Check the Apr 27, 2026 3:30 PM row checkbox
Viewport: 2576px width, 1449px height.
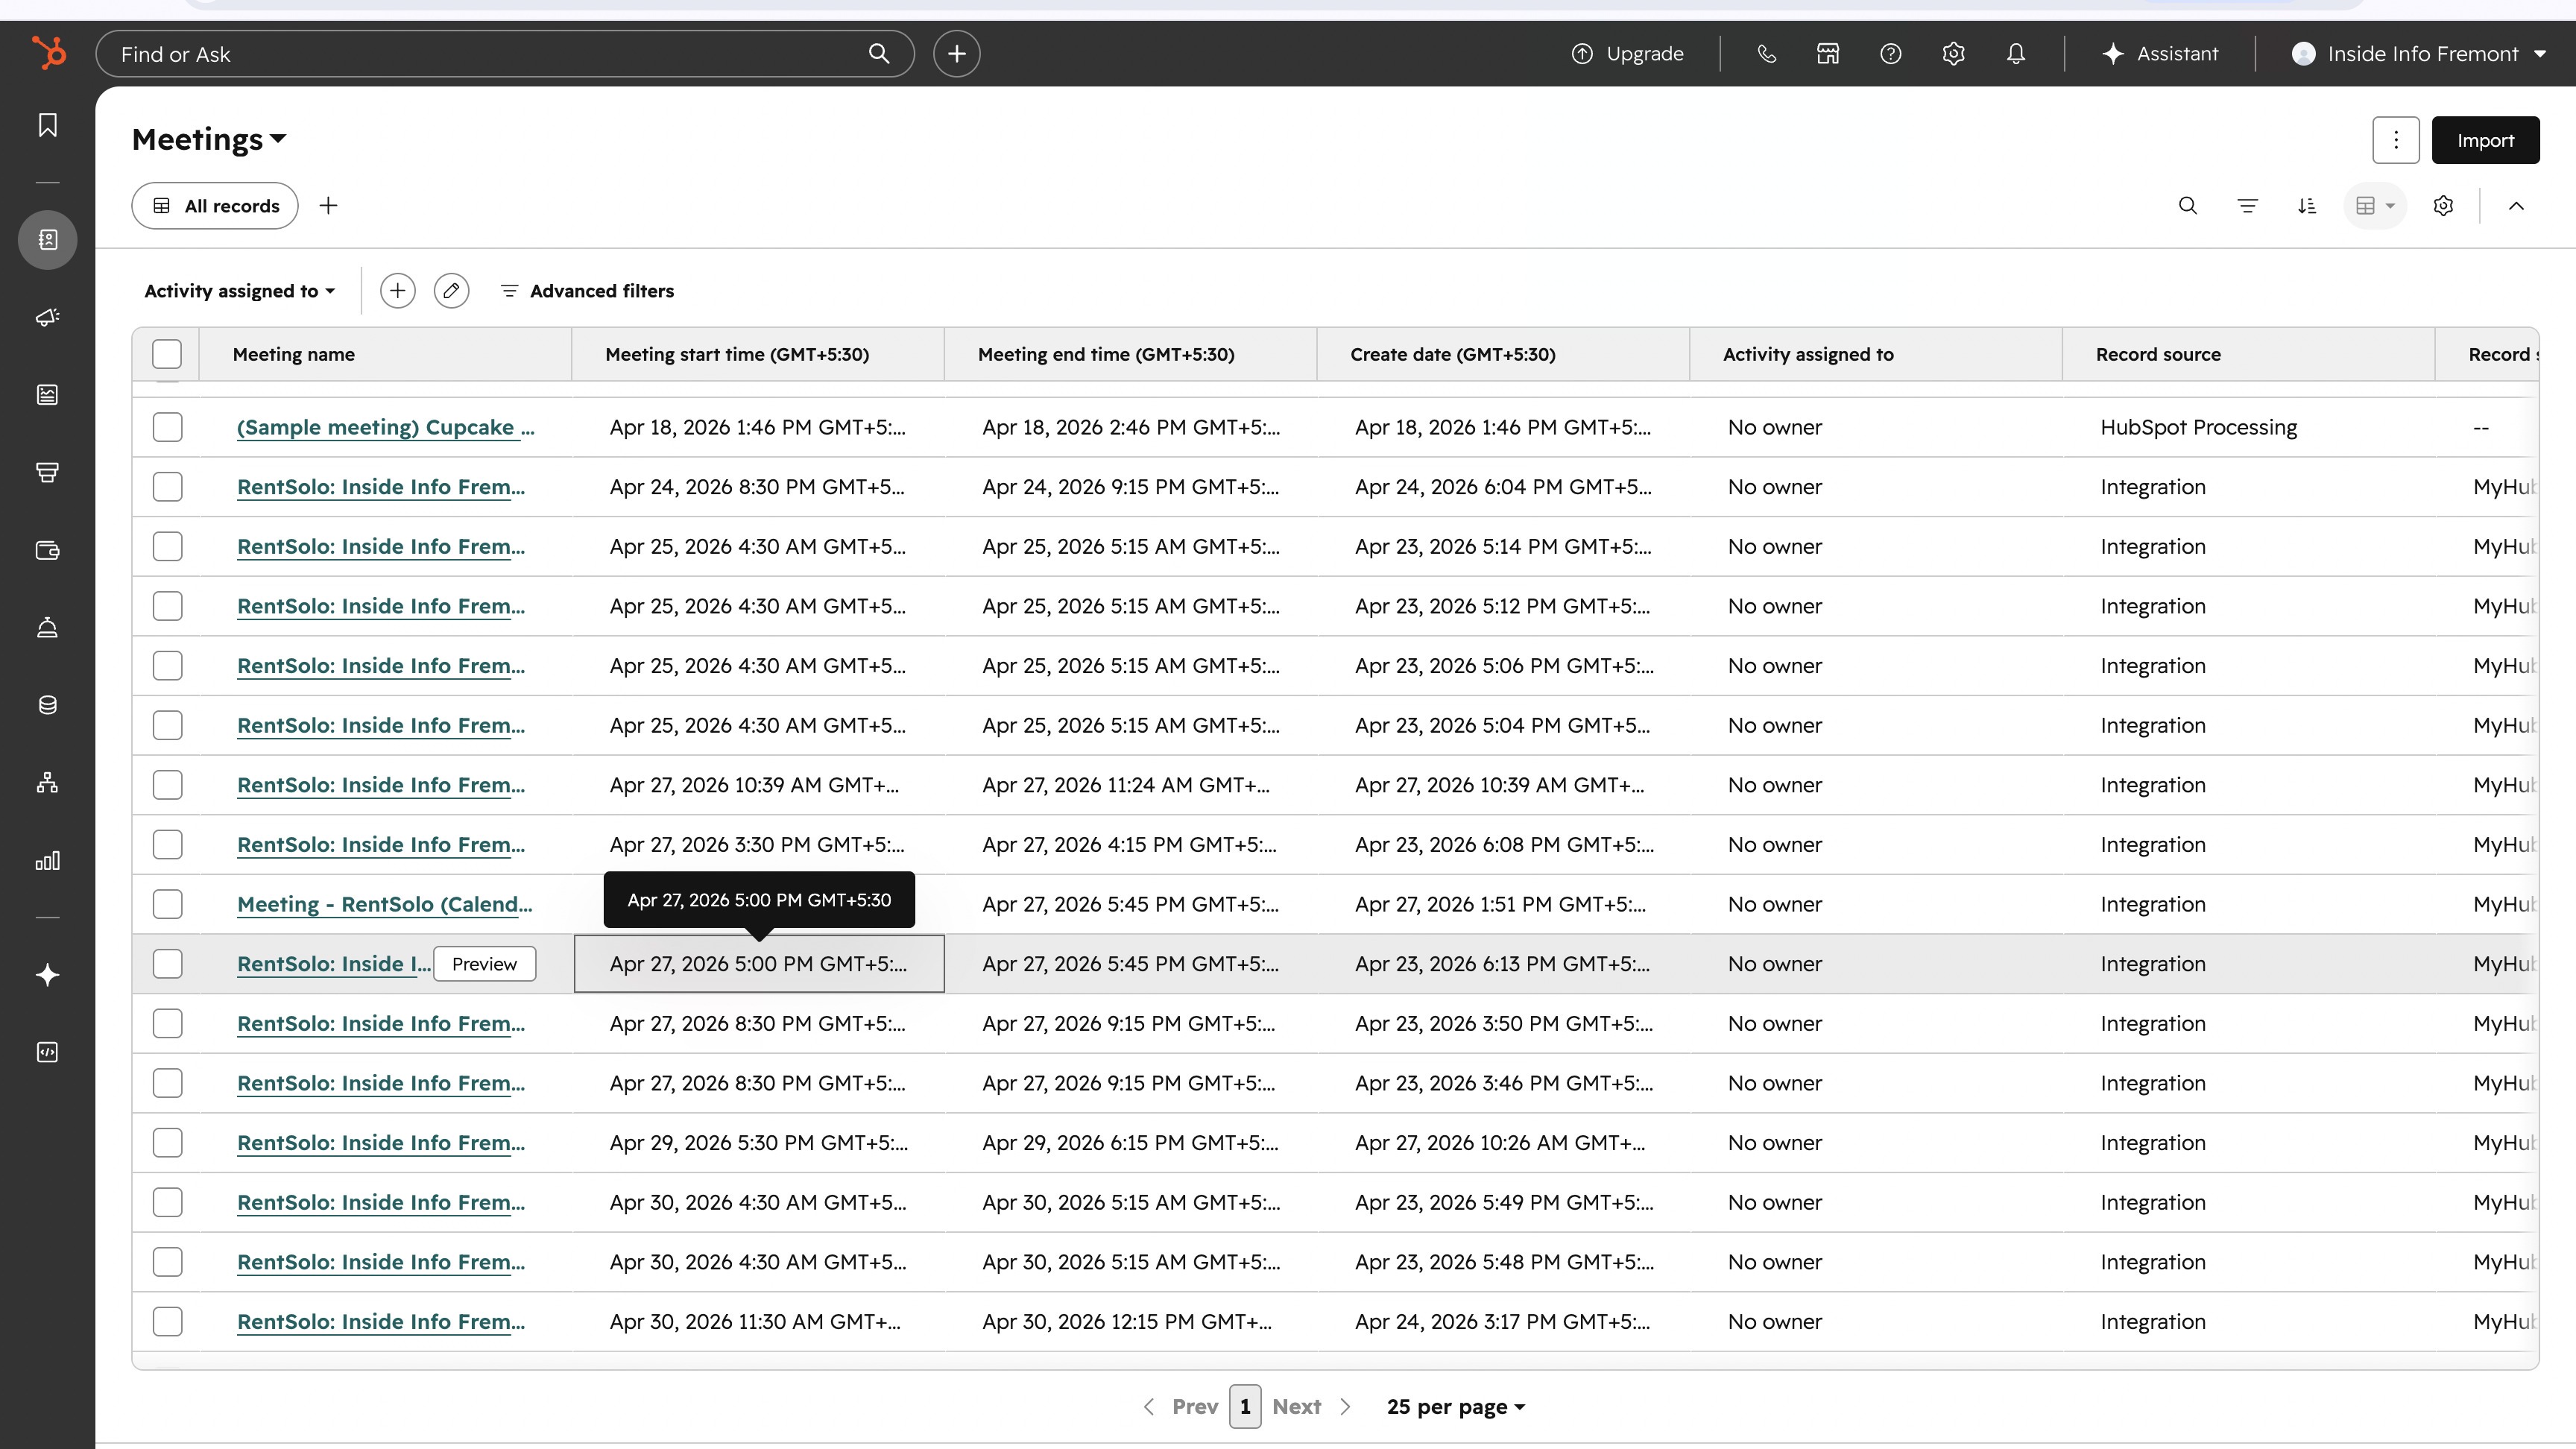point(167,844)
